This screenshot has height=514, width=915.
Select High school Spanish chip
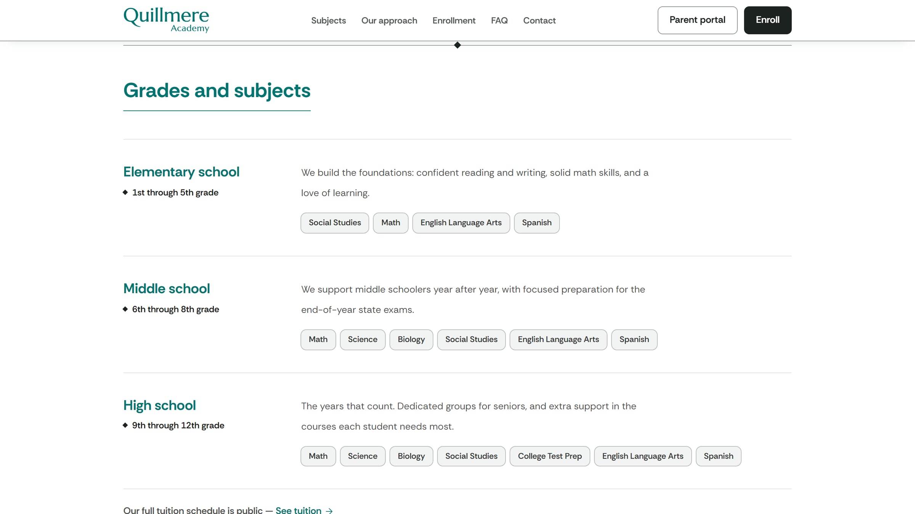coord(718,456)
